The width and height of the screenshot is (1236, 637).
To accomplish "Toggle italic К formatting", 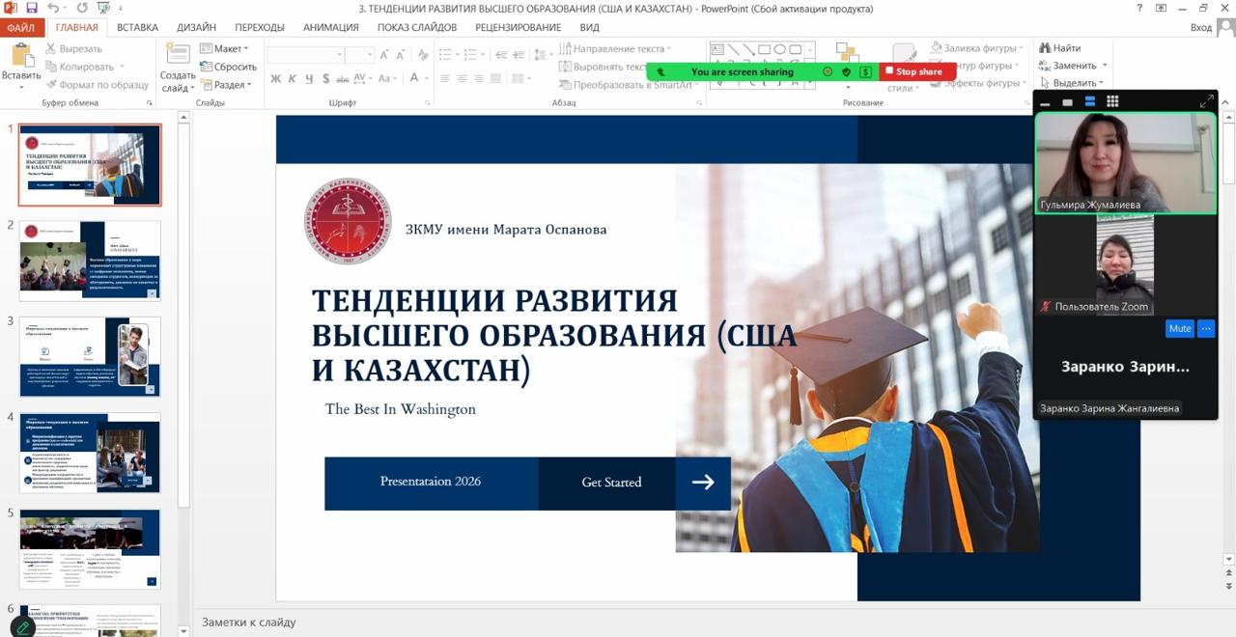I will [x=293, y=79].
